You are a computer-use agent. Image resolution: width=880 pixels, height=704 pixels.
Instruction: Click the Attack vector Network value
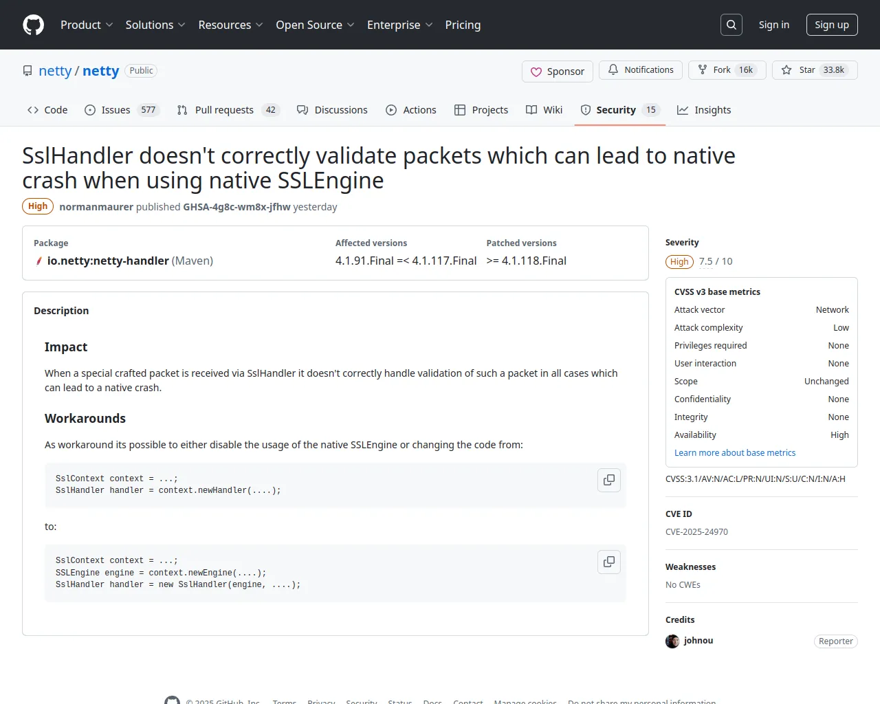coord(832,310)
